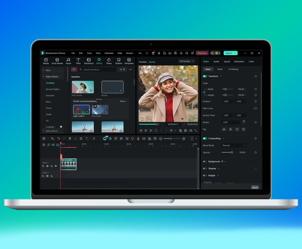Take a snapshot with camera icon
Image resolution: width=302 pixels, height=249 pixels.
pos(185,130)
